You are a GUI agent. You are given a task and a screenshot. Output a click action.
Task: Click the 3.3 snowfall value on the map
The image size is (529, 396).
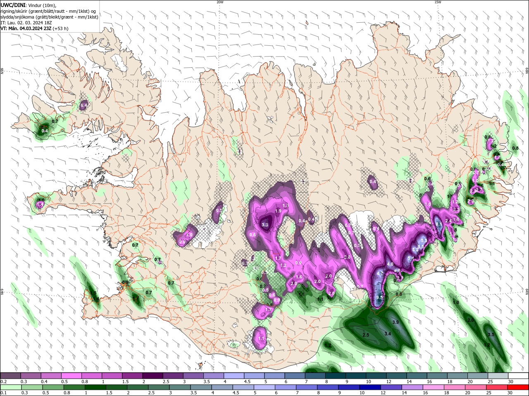pos(265,225)
